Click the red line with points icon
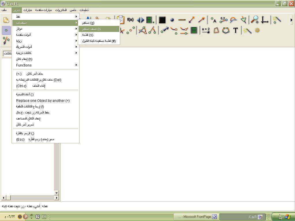 (6, 40)
